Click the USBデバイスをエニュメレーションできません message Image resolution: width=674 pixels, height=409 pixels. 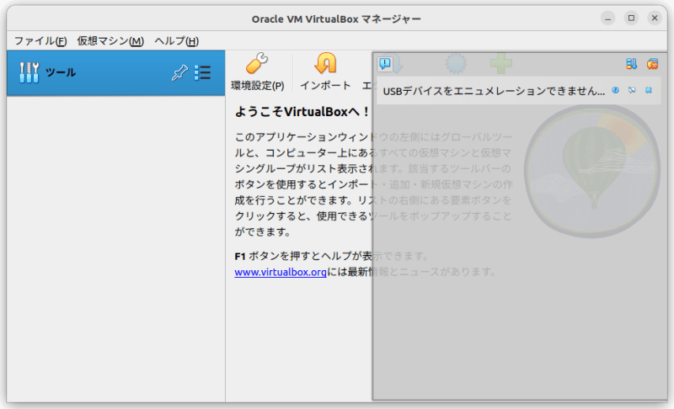(494, 91)
